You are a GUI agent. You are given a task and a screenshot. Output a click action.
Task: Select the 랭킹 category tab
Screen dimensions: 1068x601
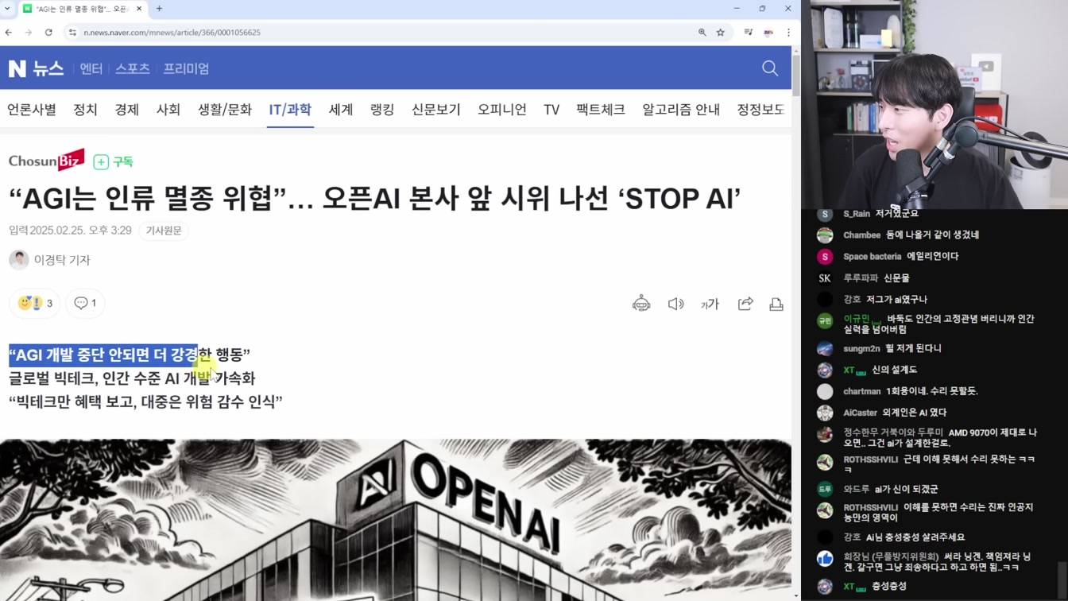pyautogui.click(x=382, y=110)
